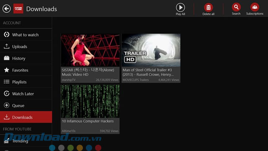
Task: Click MOVIECLIPS Trailers channel name
Action: point(136,80)
